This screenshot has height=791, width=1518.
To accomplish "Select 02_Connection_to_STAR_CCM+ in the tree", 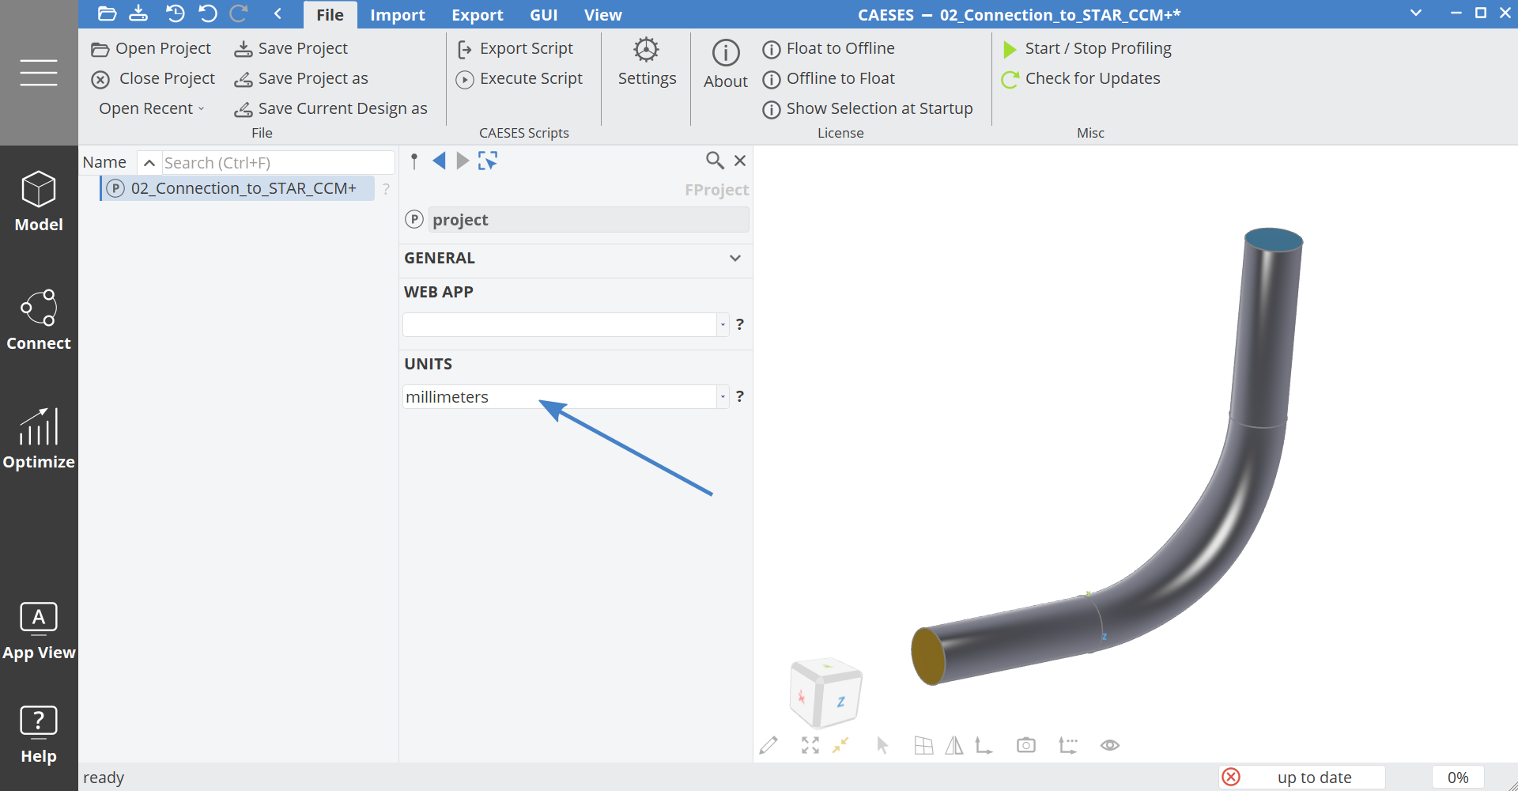I will click(238, 188).
